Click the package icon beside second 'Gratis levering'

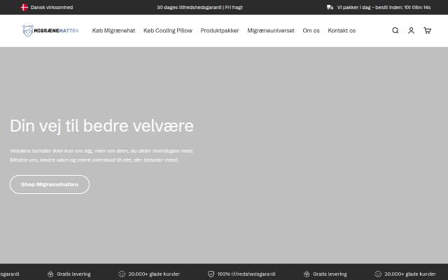click(307, 274)
